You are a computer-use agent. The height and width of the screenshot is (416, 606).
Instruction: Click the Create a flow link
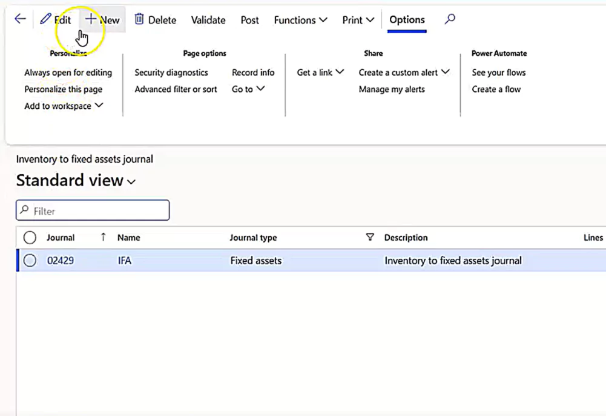pyautogui.click(x=496, y=89)
